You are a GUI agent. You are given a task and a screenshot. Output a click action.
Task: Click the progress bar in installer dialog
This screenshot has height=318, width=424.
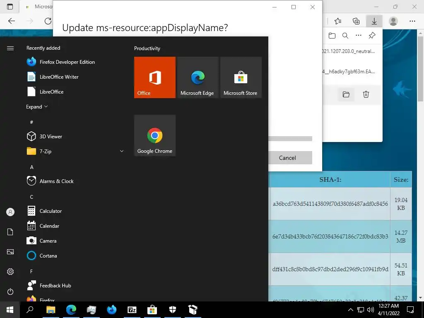pos(290,139)
